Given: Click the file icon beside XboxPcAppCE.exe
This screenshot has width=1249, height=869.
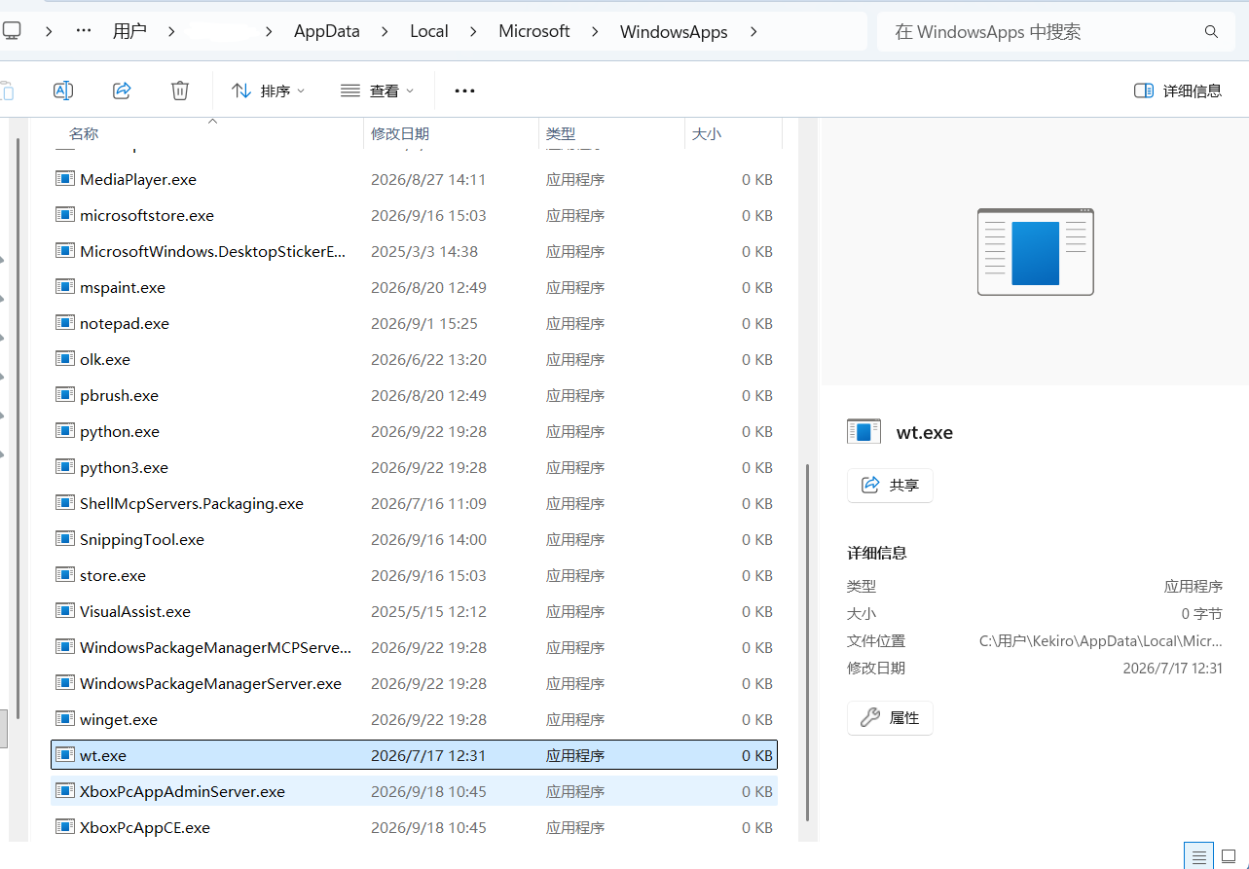Looking at the screenshot, I should (65, 827).
